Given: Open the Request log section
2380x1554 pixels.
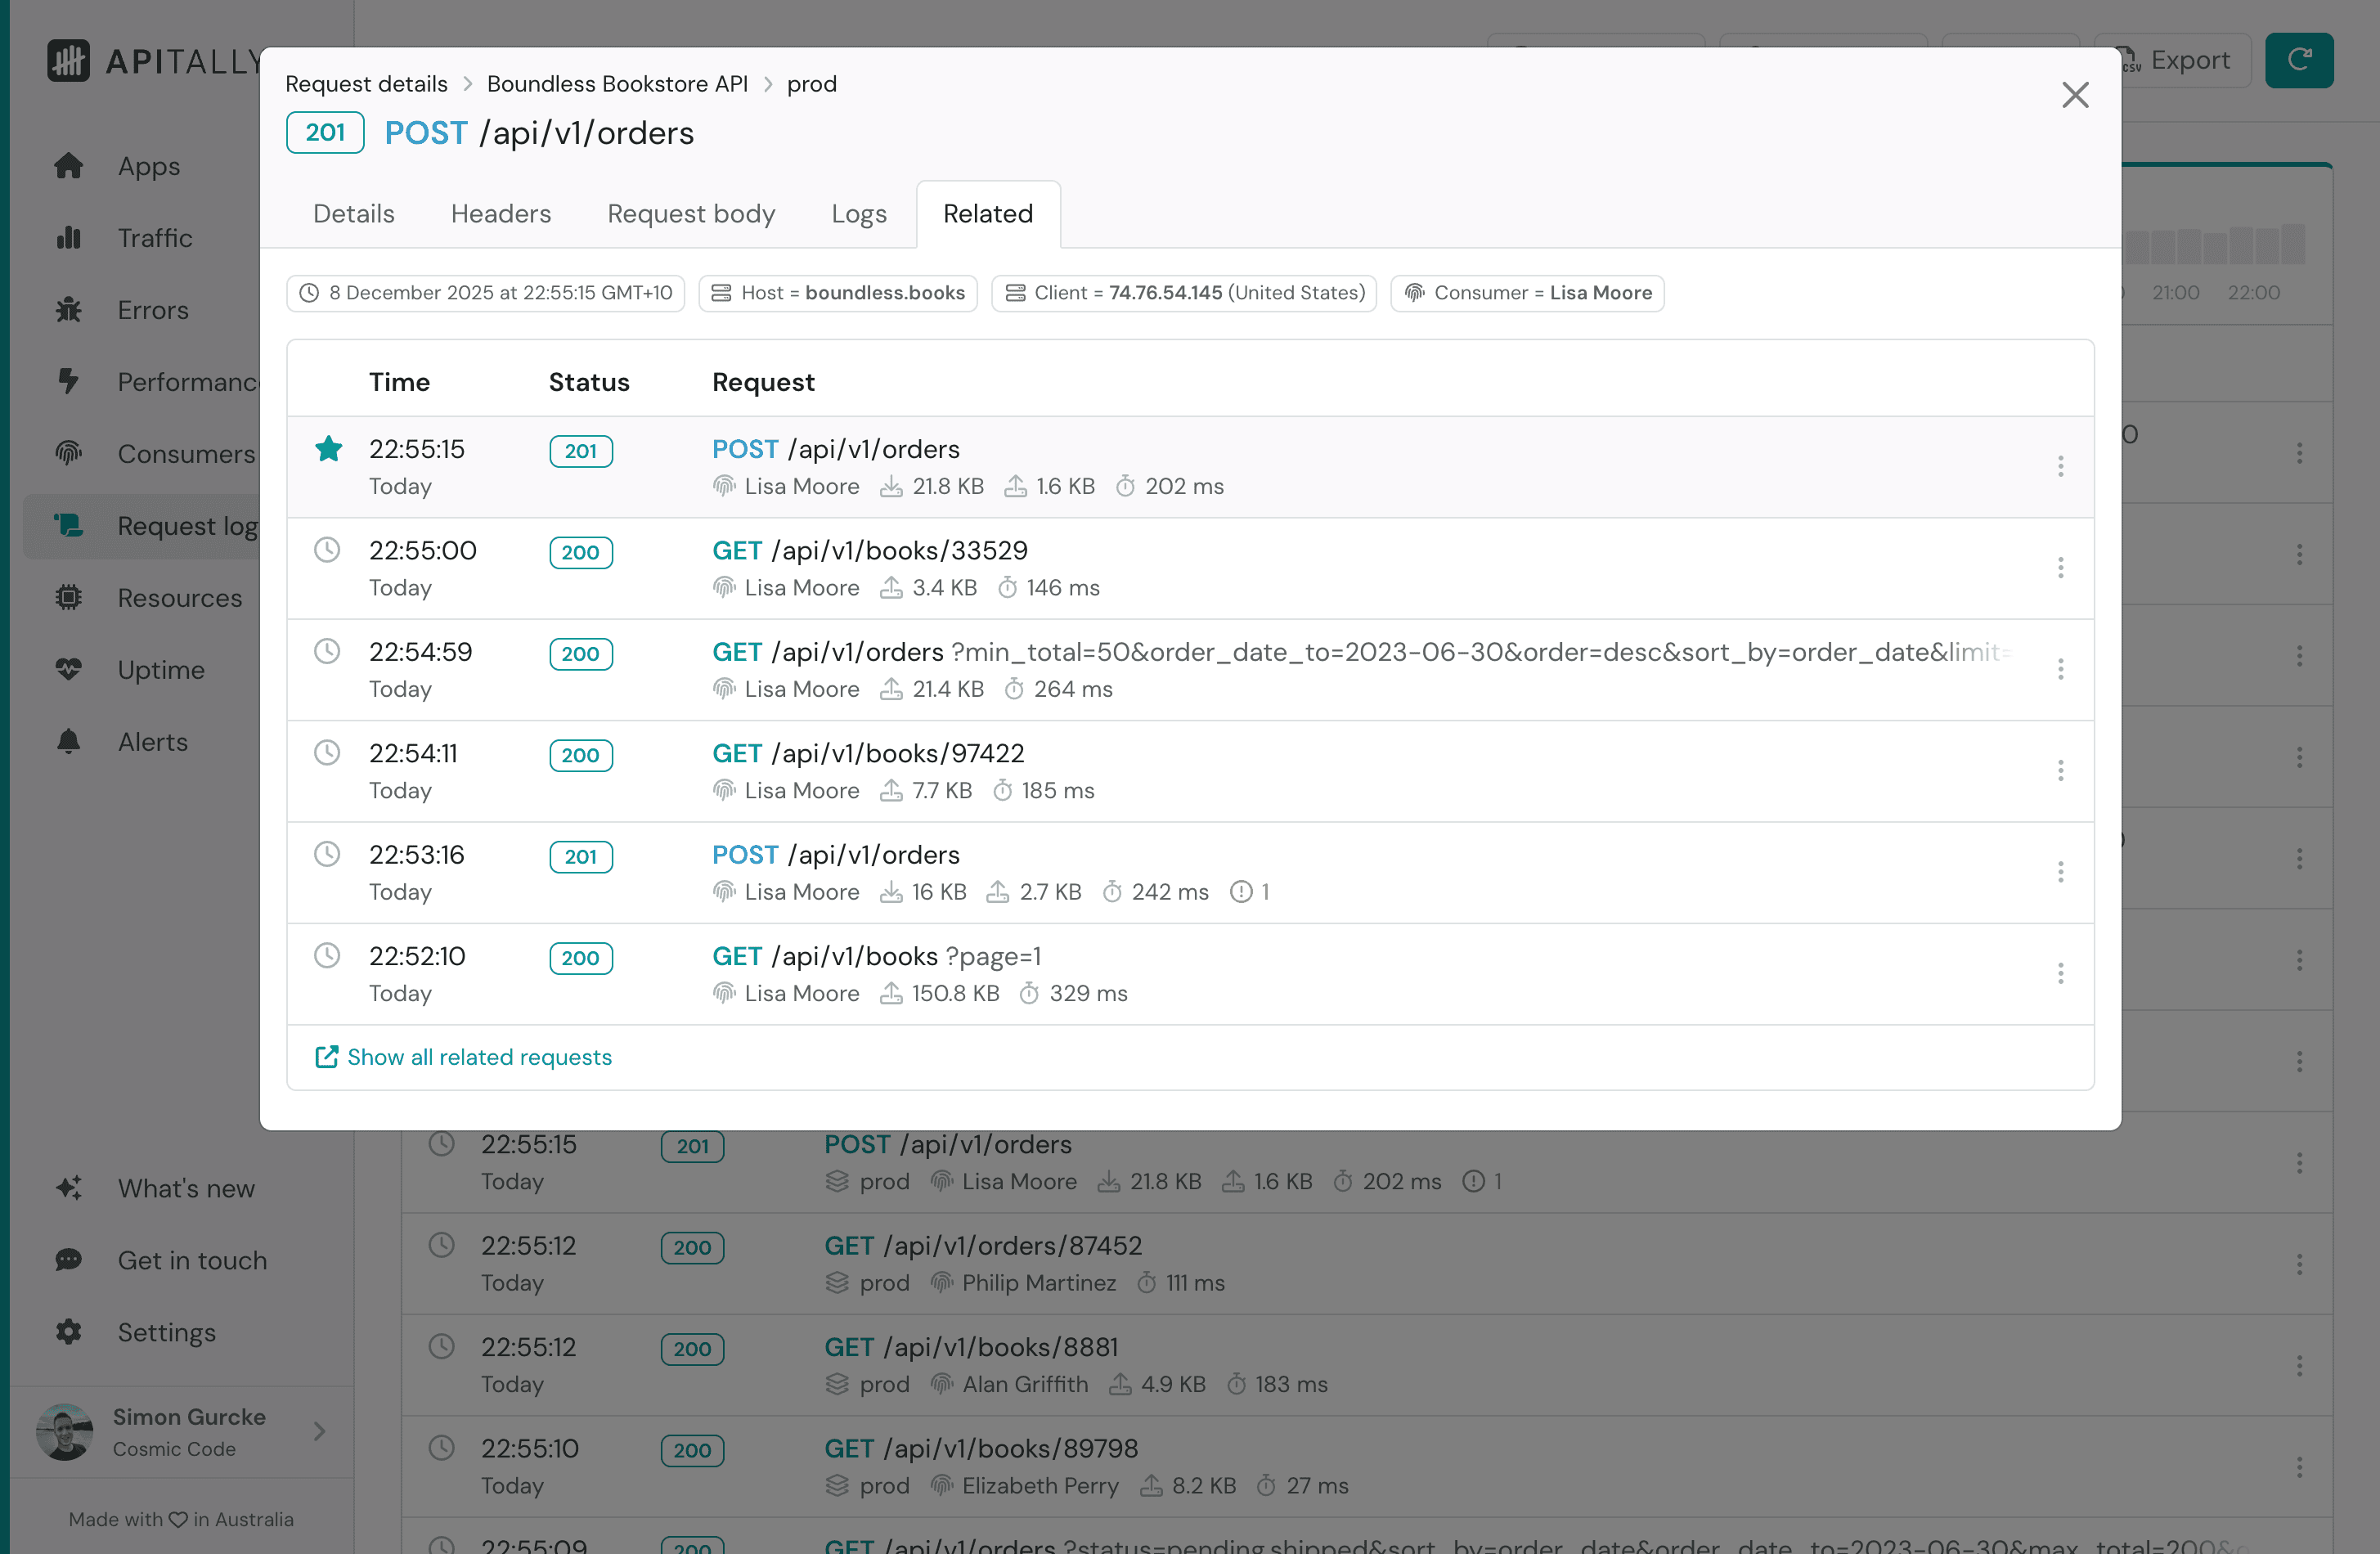Looking at the screenshot, I should click(185, 526).
